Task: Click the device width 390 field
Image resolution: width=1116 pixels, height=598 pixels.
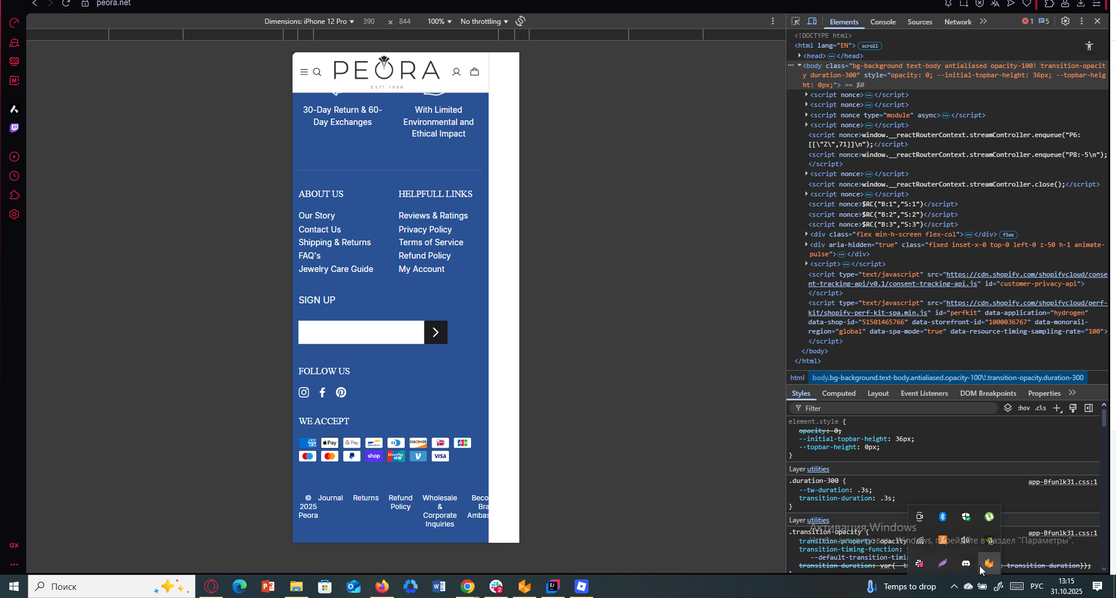Action: pyautogui.click(x=369, y=22)
